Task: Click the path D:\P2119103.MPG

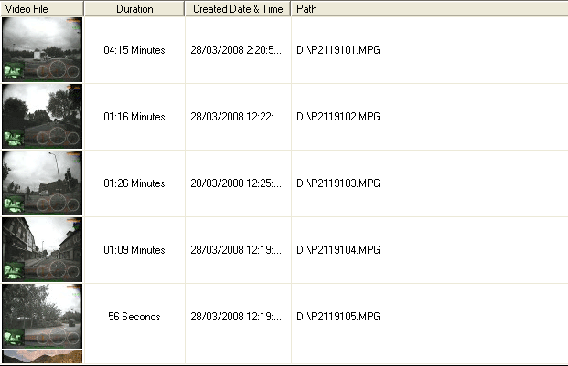Action: tap(338, 183)
